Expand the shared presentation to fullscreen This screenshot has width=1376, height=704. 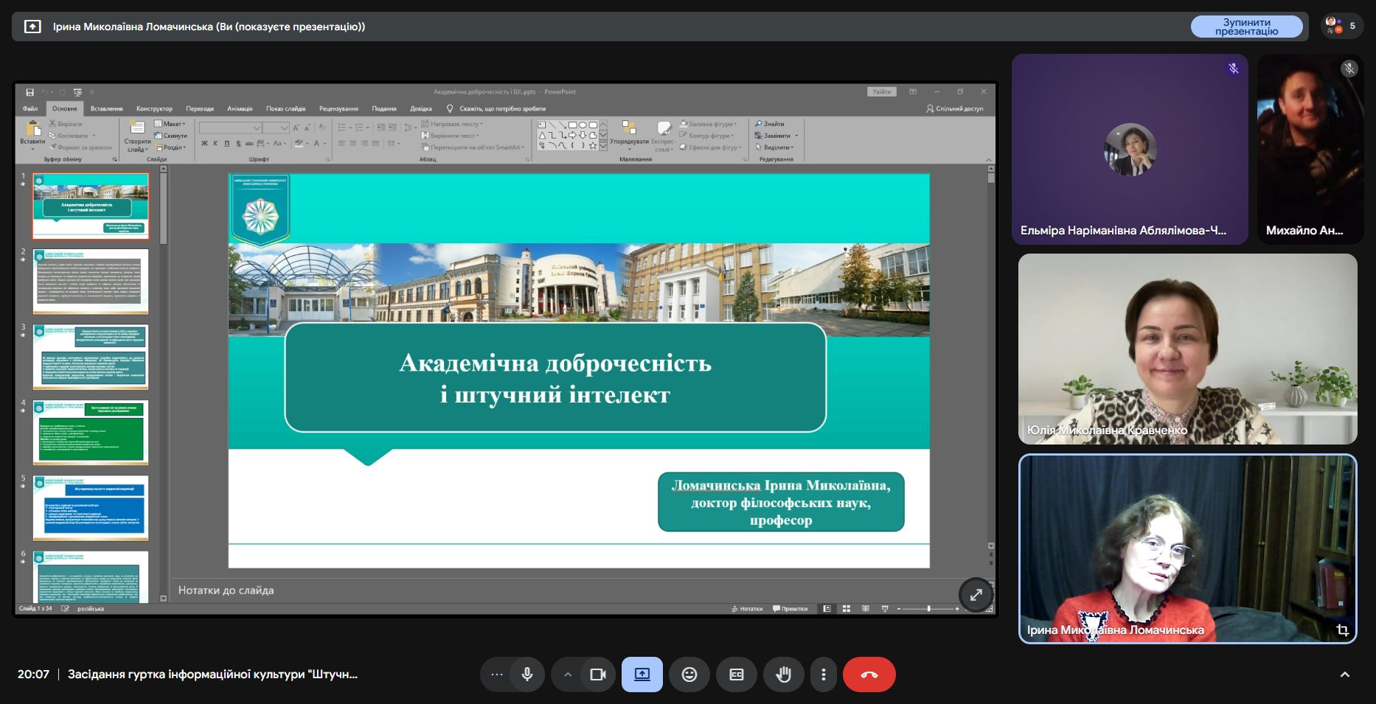pyautogui.click(x=976, y=594)
